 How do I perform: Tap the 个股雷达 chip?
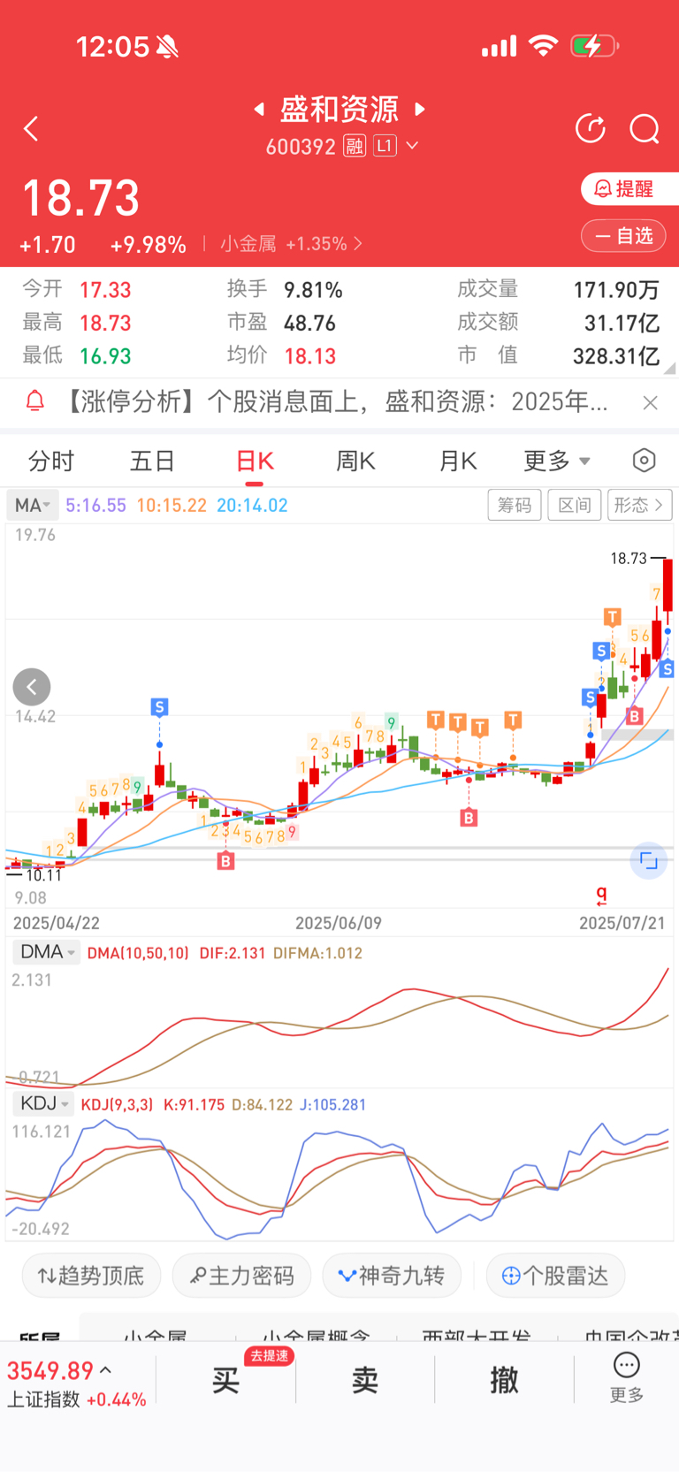[555, 1276]
